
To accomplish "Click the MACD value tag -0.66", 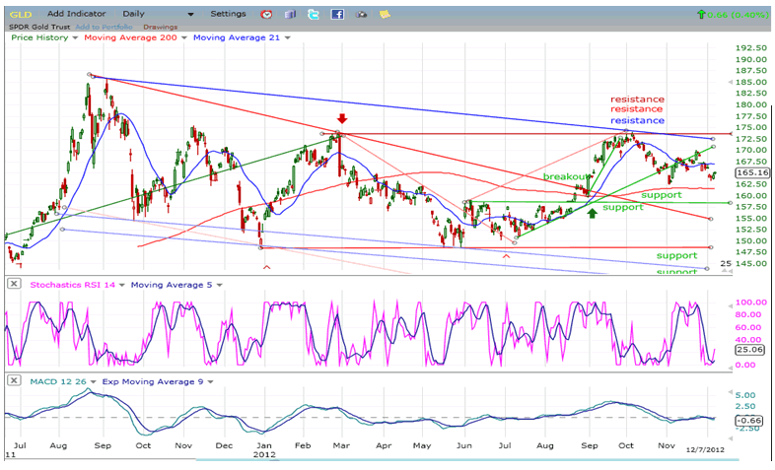I will [x=749, y=421].
